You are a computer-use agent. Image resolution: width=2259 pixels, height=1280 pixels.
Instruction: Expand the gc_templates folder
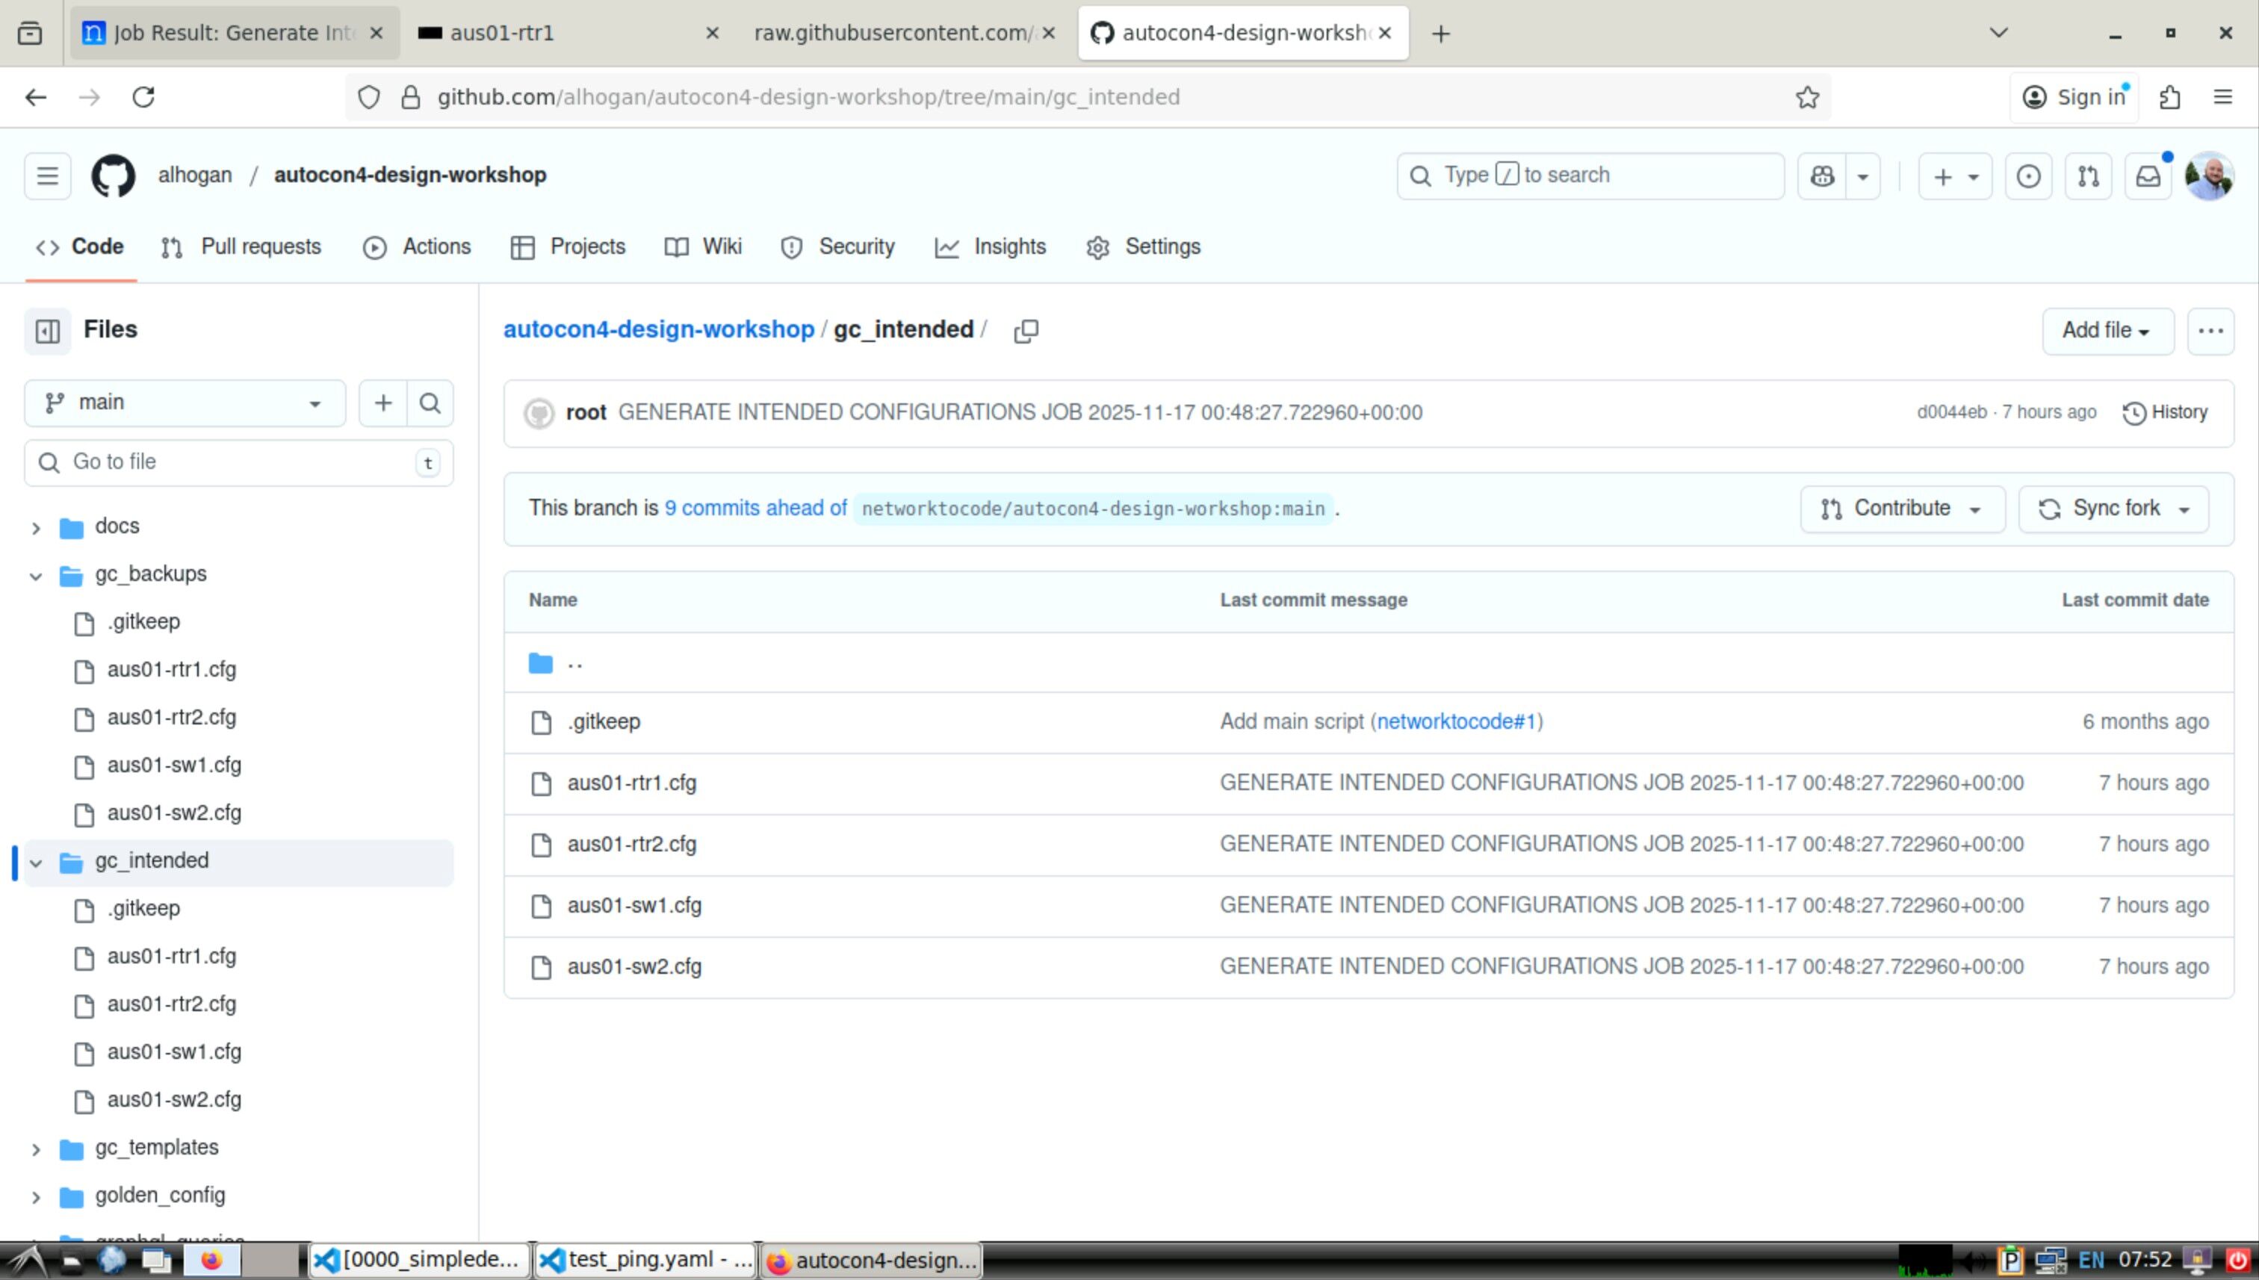(x=36, y=1149)
